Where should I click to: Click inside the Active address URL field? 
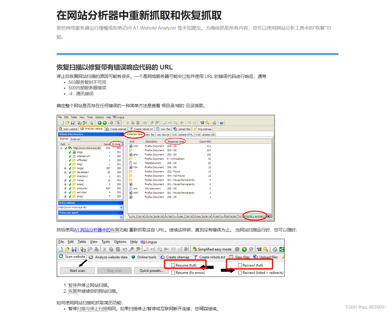point(88,207)
